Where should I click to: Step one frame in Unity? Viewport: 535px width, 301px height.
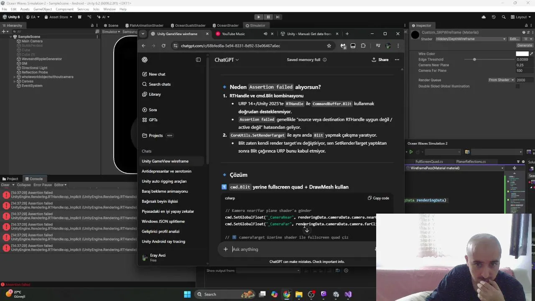277,17
